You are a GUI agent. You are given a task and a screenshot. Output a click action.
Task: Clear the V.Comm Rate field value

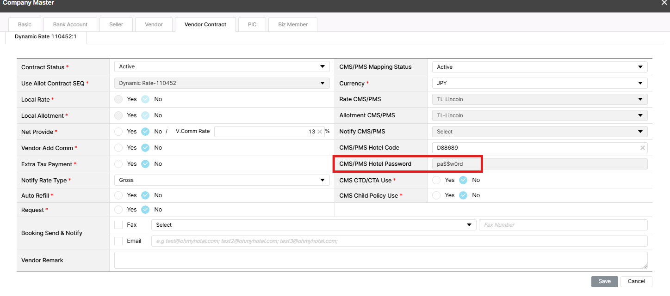(x=319, y=132)
